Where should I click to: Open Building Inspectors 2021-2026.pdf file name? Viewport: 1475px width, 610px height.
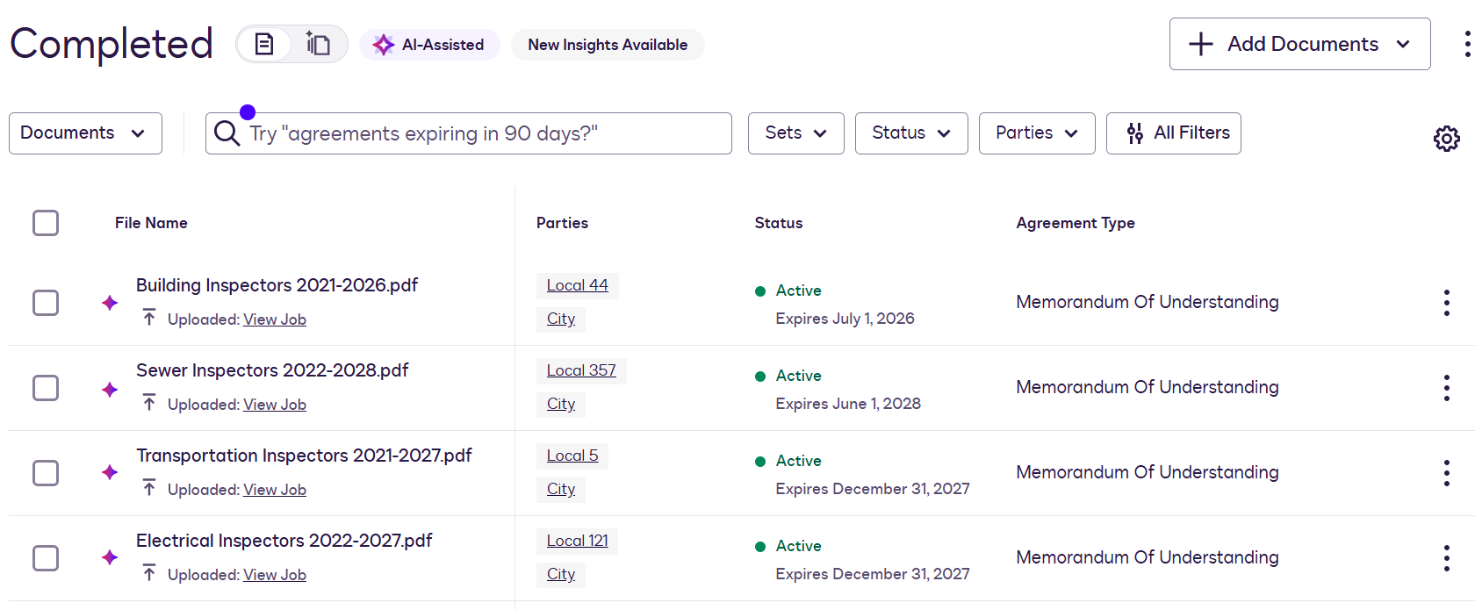coord(277,285)
